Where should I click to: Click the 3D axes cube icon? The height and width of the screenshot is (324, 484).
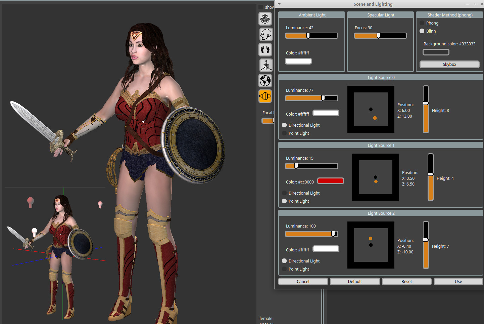tap(266, 65)
